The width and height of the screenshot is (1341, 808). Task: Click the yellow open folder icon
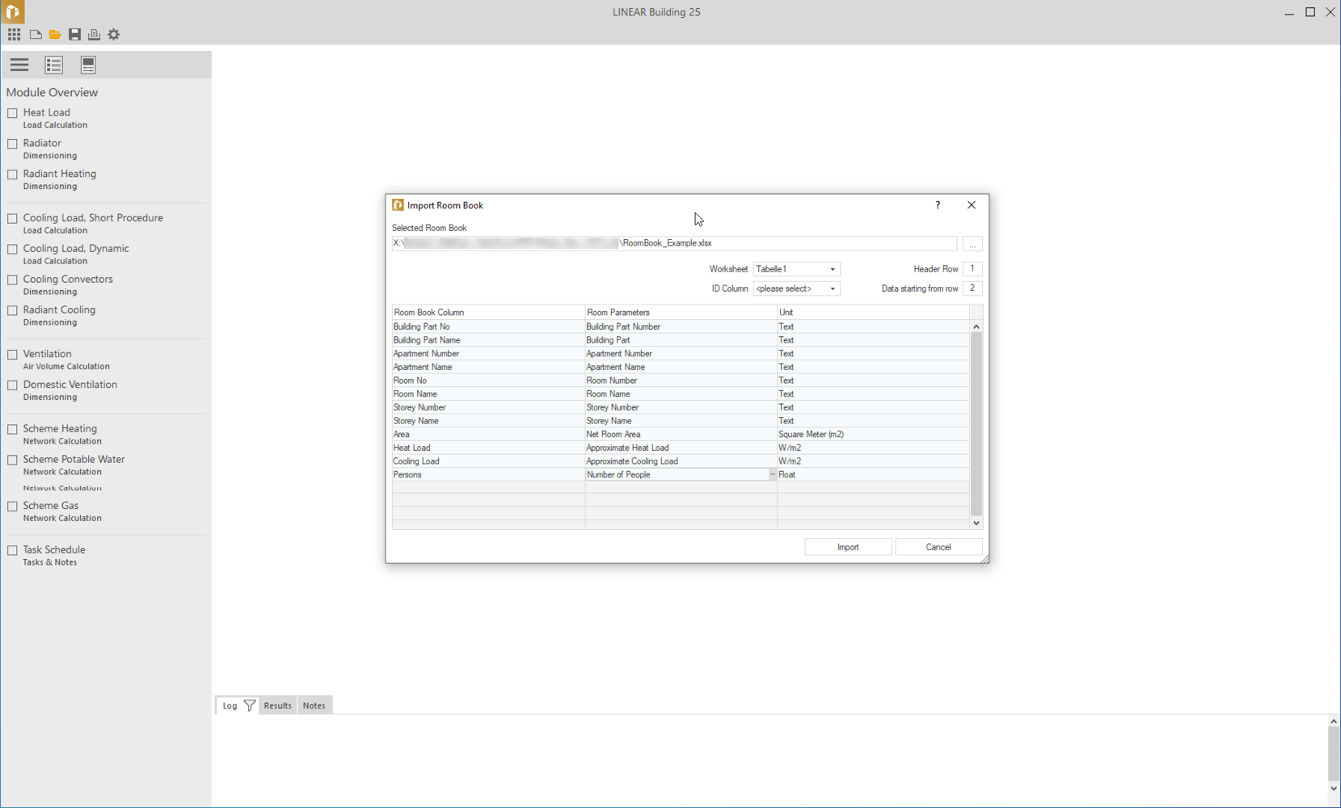(x=55, y=35)
